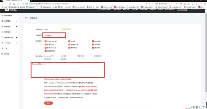Uncheck the 普通IP定位 service checkbox

[x=45, y=44]
